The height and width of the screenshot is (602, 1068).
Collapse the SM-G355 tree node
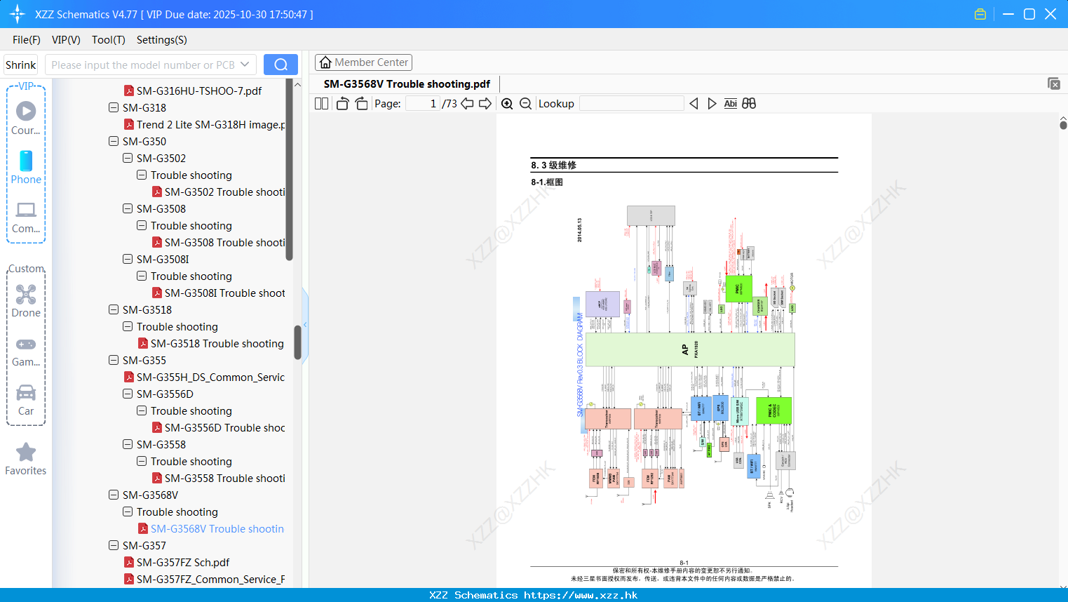114,360
